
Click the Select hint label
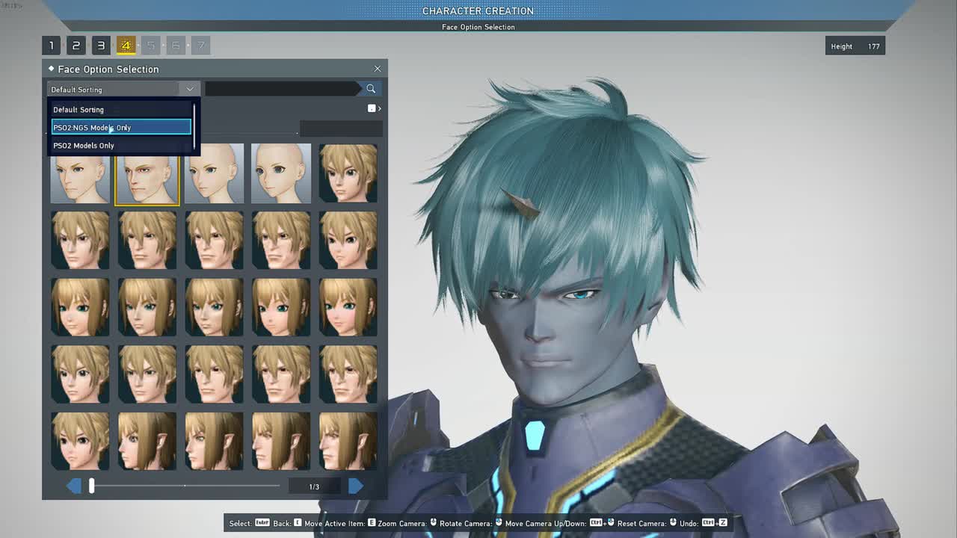241,523
